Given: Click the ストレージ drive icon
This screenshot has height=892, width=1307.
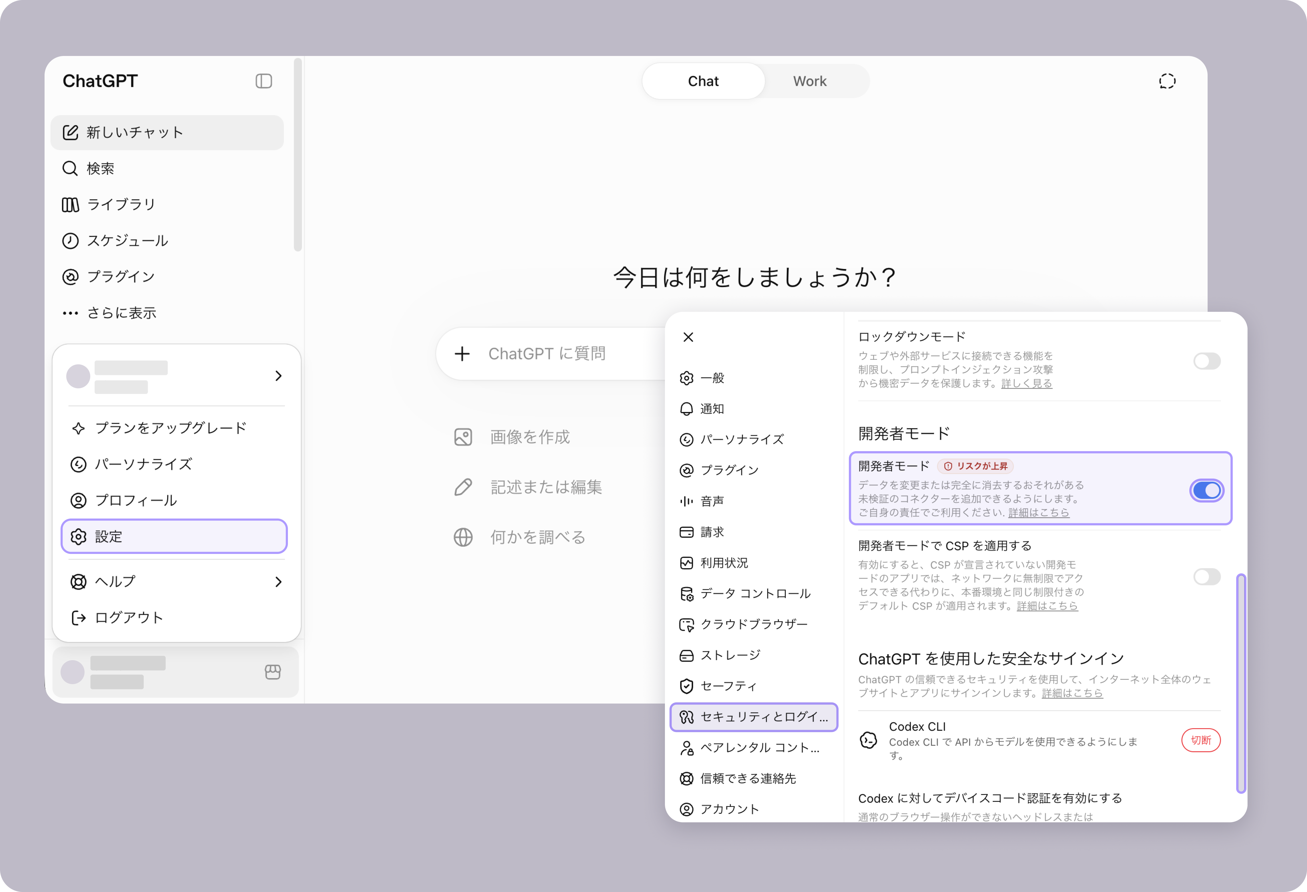Looking at the screenshot, I should click(x=687, y=655).
